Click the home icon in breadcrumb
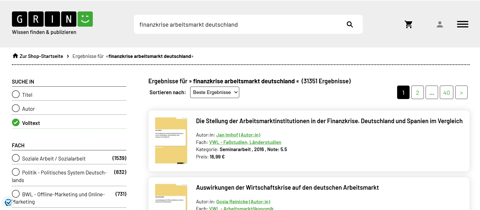Viewport: 480px width, 210px height. click(15, 56)
